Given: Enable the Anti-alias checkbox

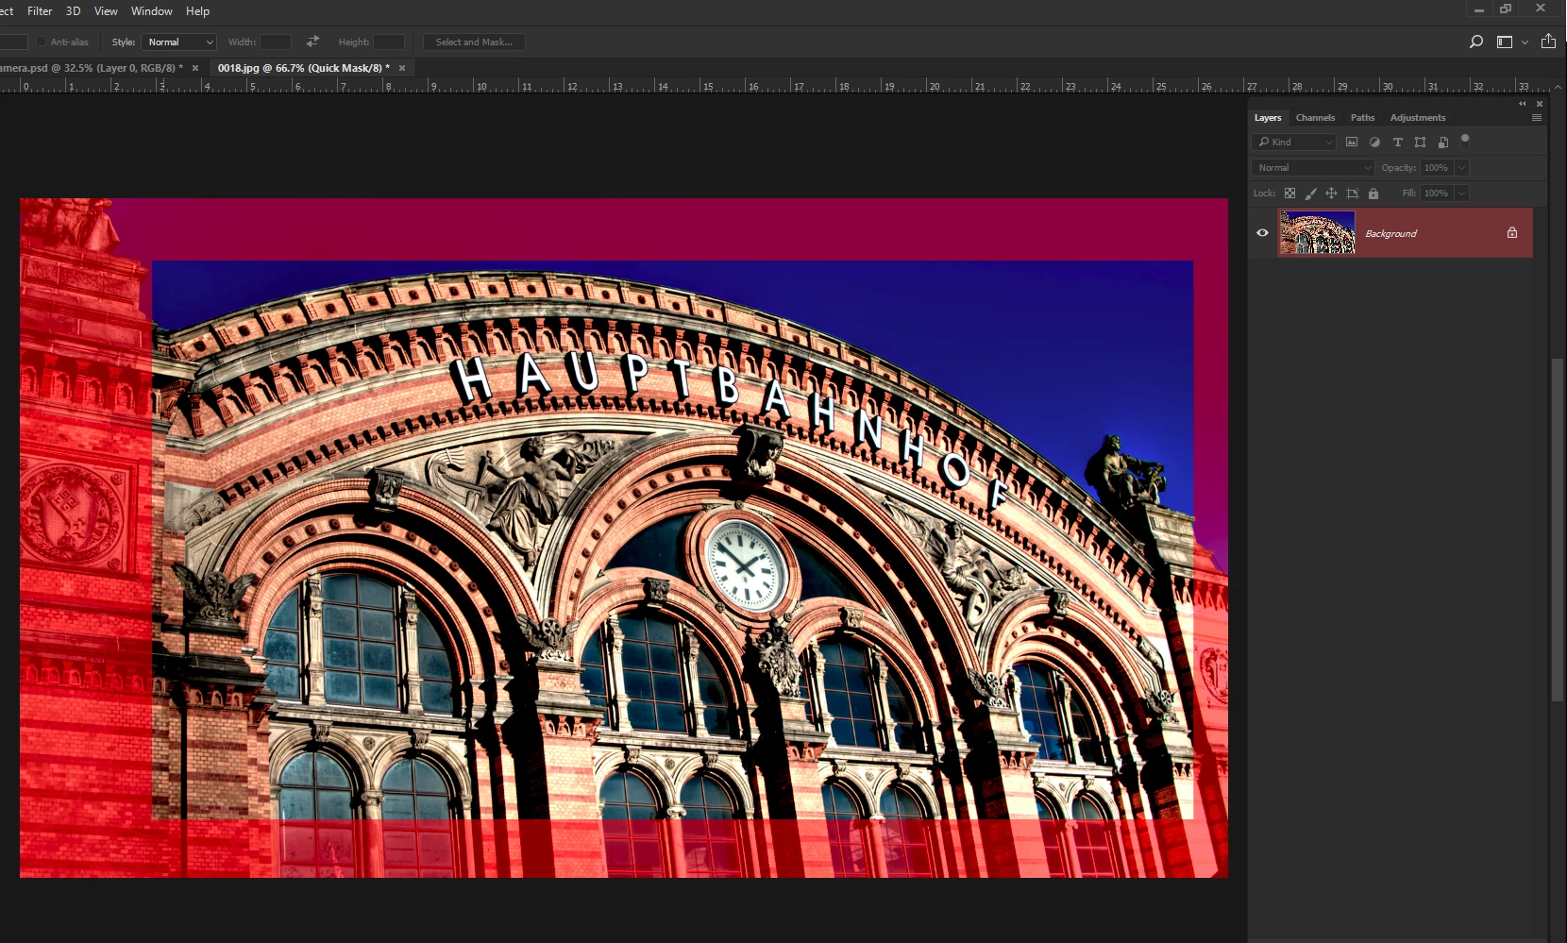Looking at the screenshot, I should tap(42, 42).
